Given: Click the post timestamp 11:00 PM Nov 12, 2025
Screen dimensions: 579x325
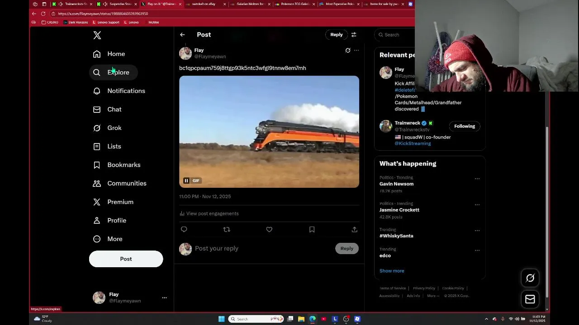Looking at the screenshot, I should (x=205, y=196).
